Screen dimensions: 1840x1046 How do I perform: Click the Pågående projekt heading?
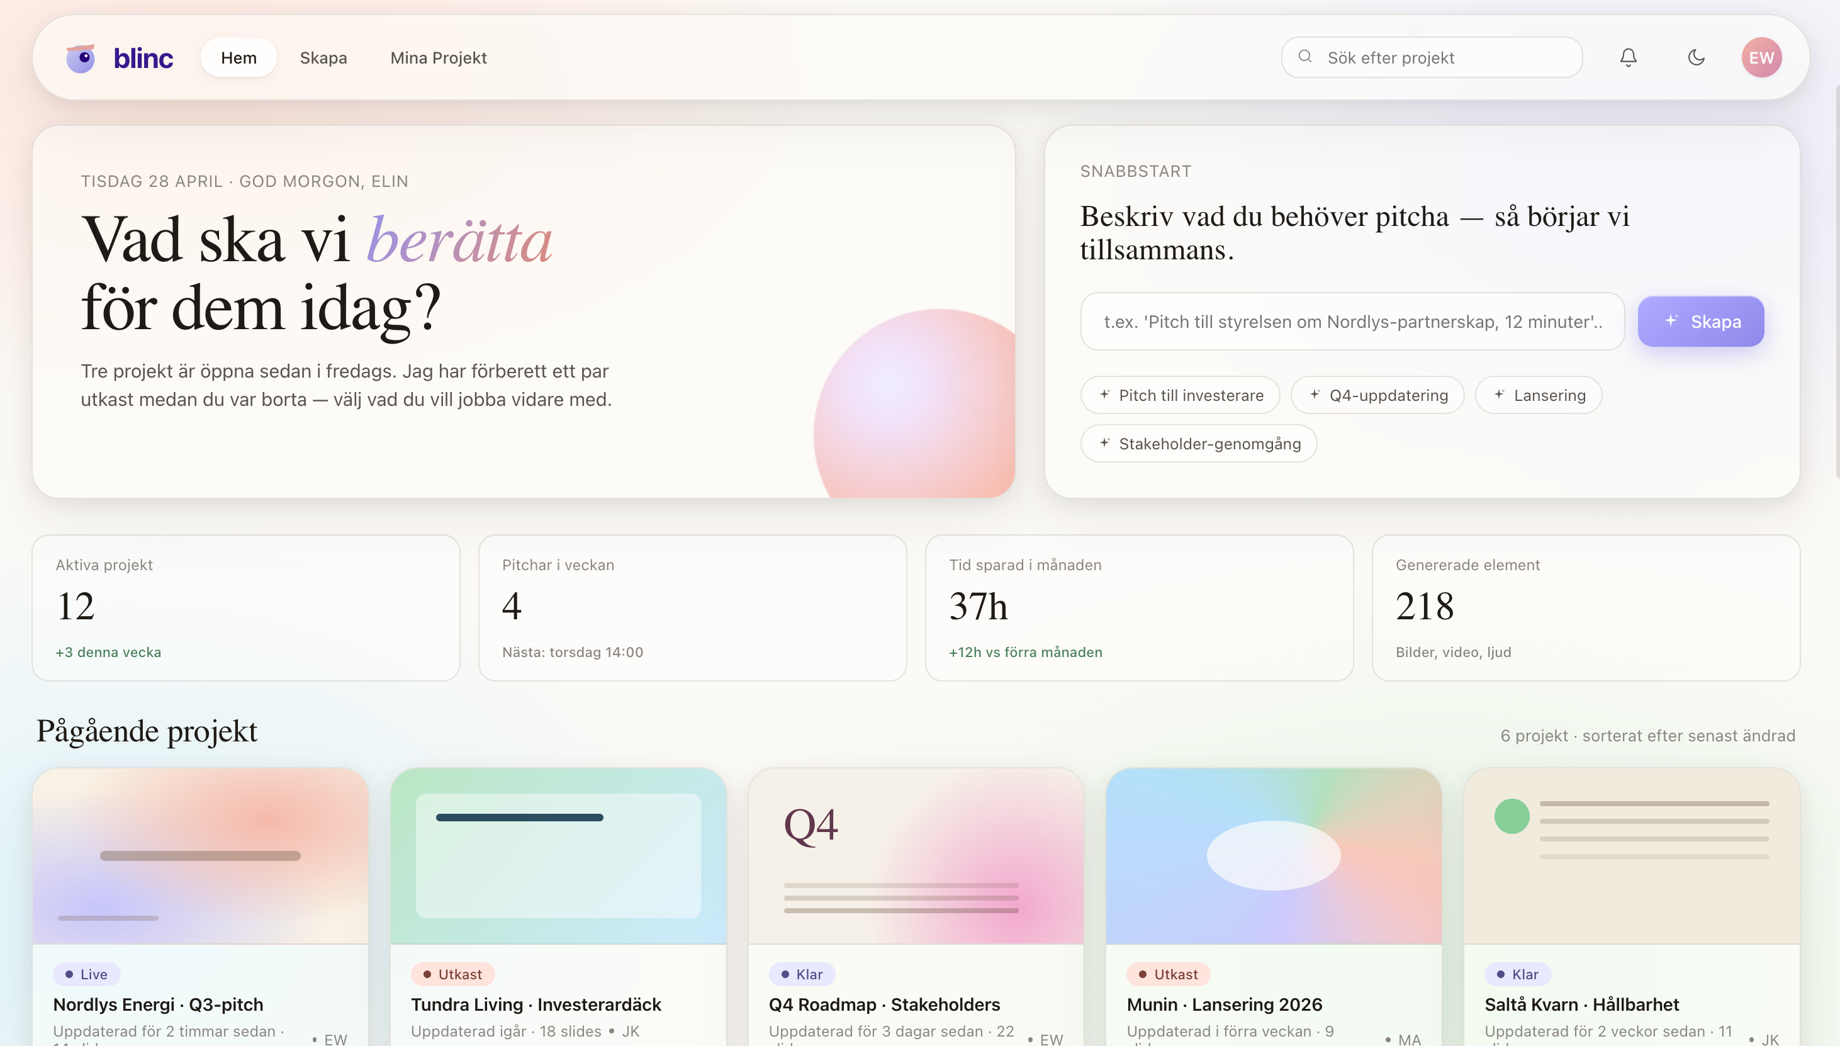pos(147,731)
